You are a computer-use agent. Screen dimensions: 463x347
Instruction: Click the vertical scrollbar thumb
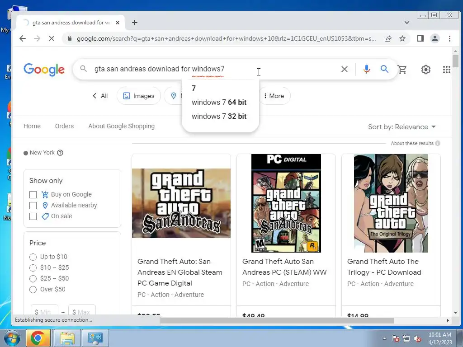pos(455,61)
